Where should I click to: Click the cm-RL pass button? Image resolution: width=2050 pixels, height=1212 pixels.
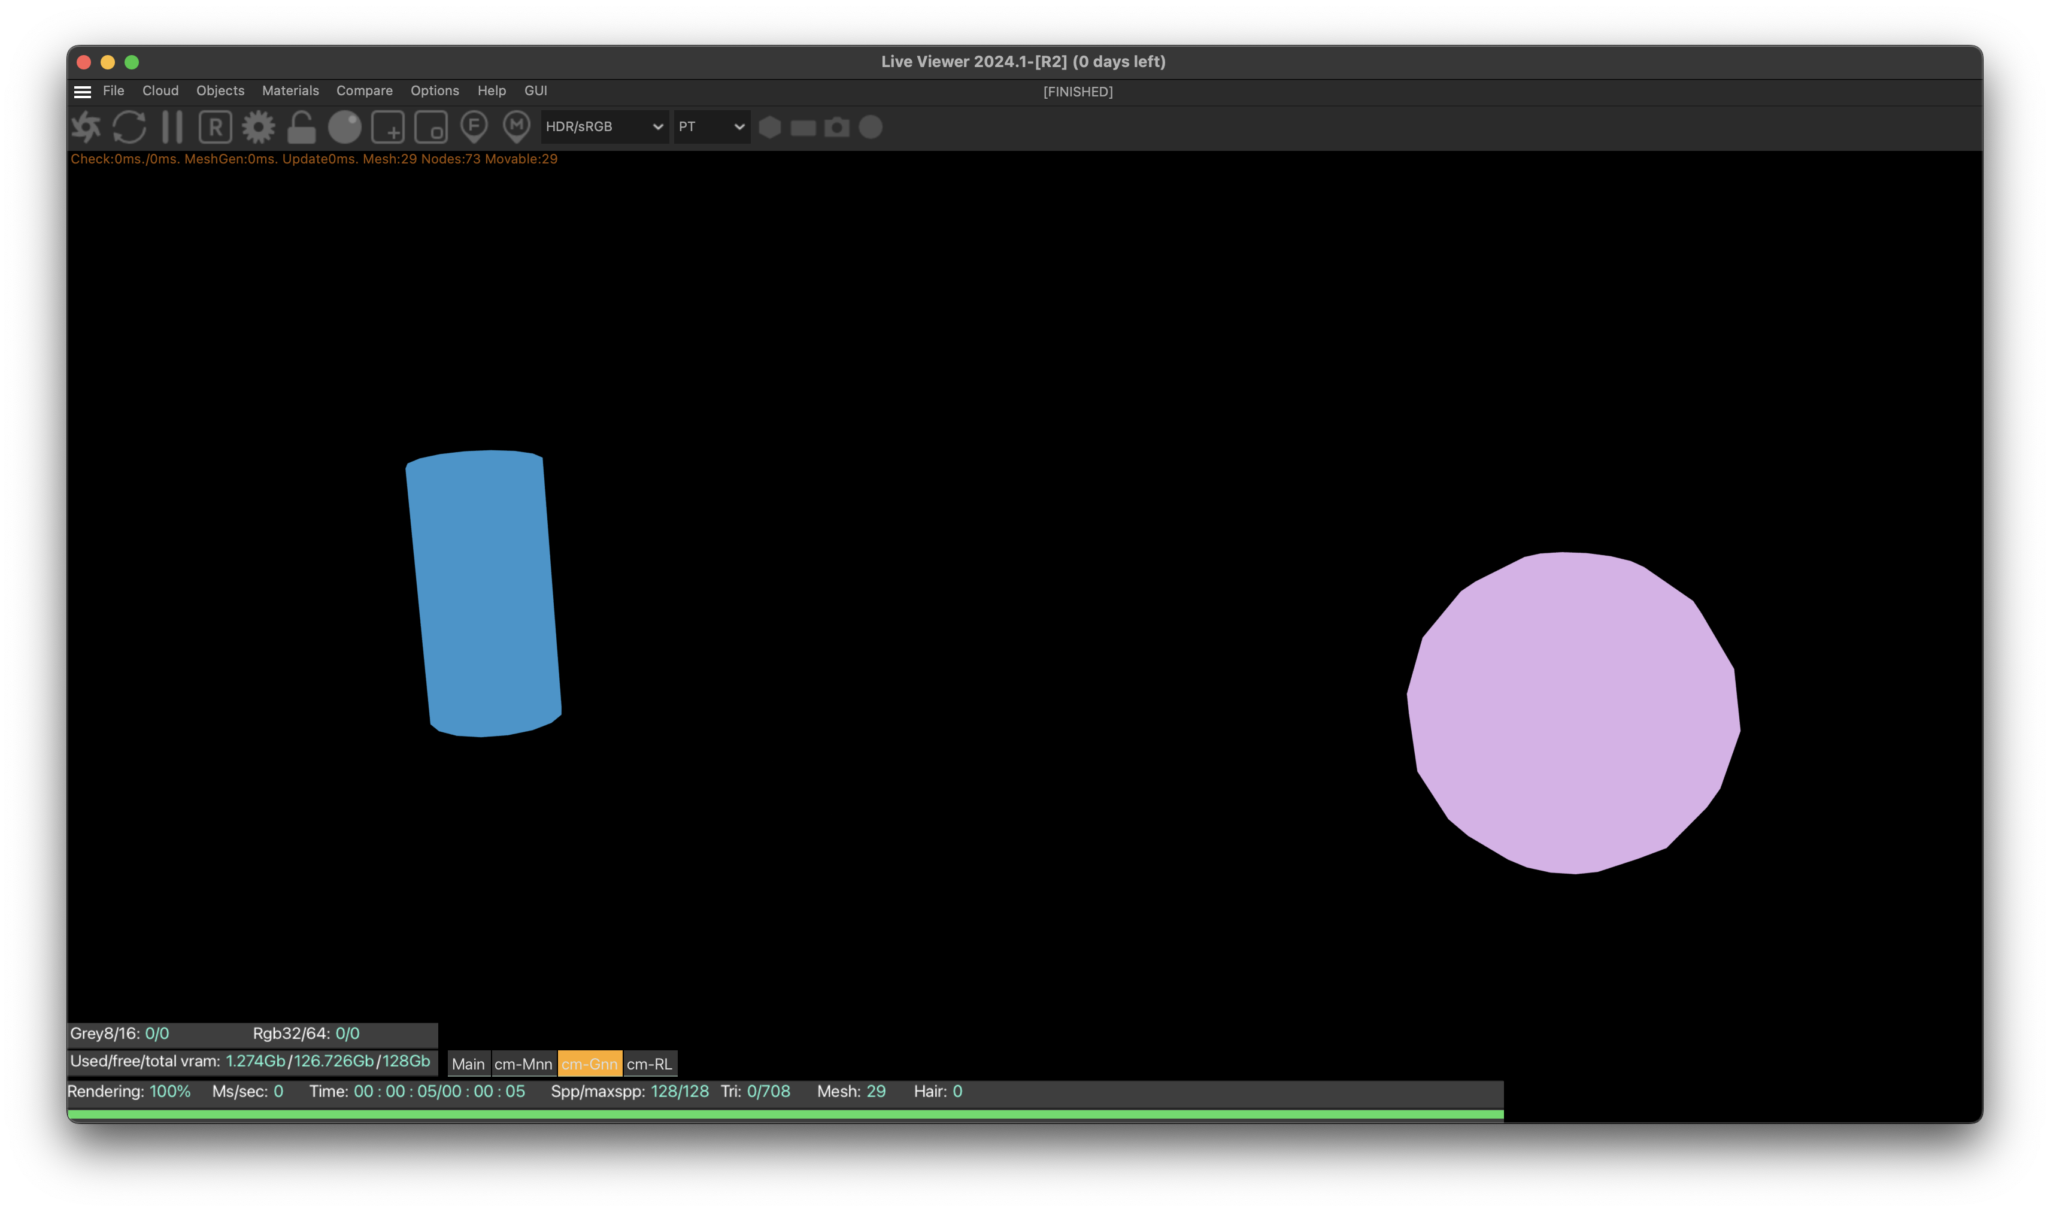coord(649,1063)
